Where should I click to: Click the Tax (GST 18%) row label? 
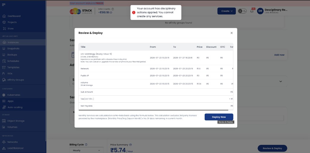(87, 99)
